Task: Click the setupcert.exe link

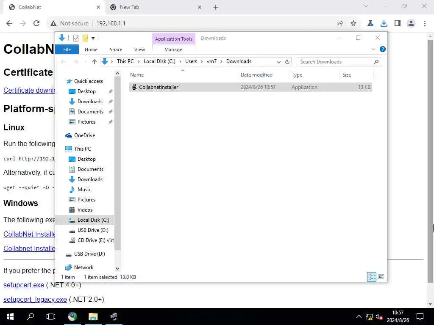Action: 24,285
